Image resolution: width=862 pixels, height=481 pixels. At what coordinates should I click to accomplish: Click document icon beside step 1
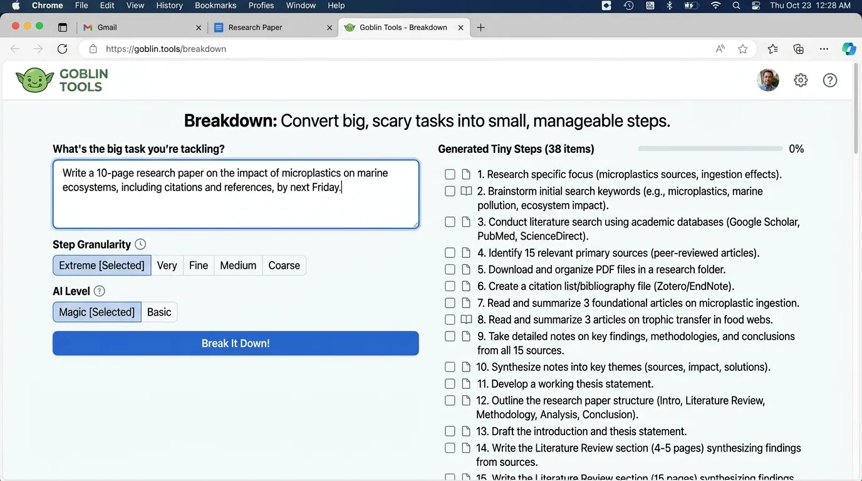point(466,174)
